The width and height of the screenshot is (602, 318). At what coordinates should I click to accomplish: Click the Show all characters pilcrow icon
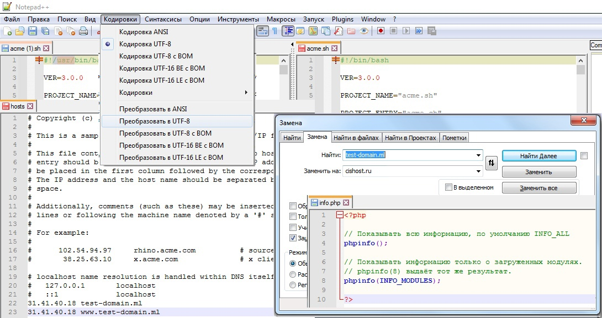coord(274,31)
